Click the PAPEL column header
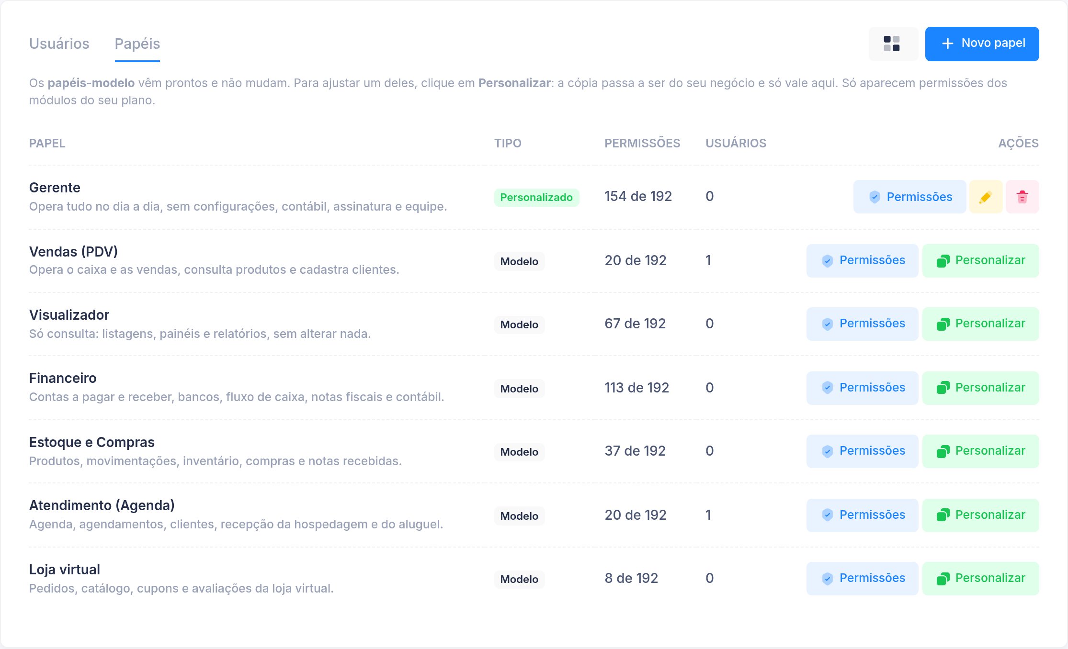The image size is (1068, 649). (47, 143)
